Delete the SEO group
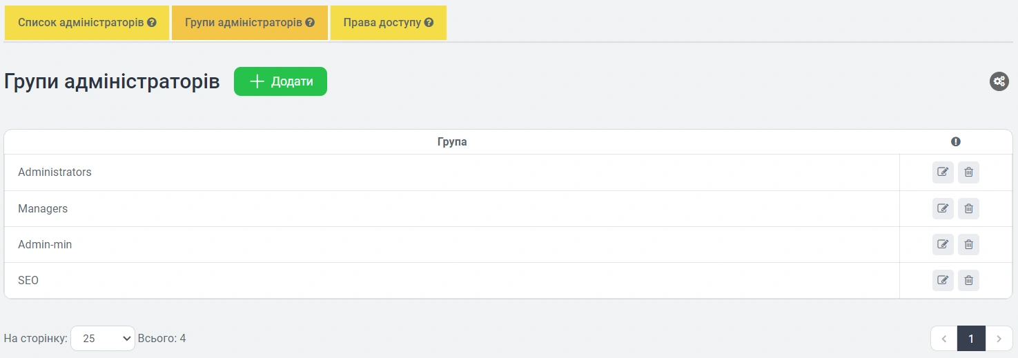1018x358 pixels. click(x=968, y=280)
